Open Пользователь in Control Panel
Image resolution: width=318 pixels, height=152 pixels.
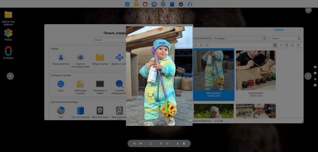61,59
